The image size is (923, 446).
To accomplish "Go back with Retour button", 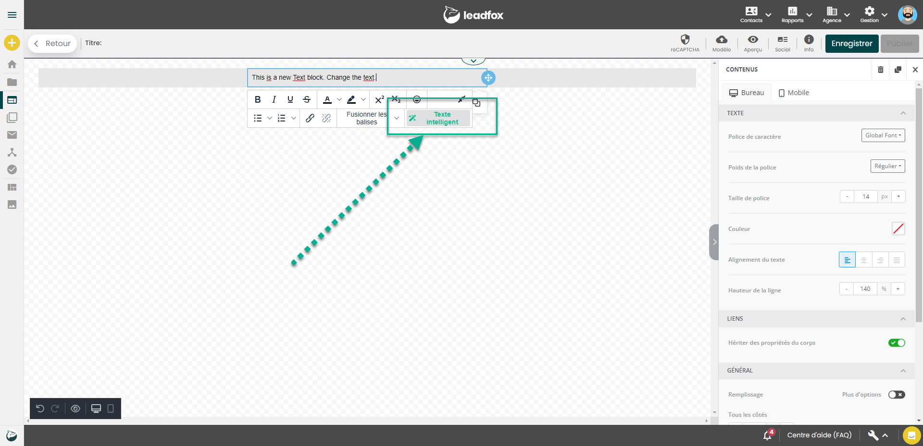I will (x=52, y=44).
